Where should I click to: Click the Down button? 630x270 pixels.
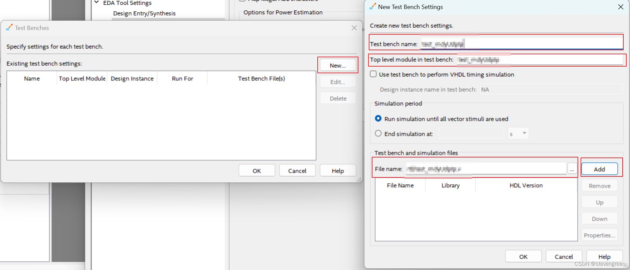pyautogui.click(x=599, y=219)
